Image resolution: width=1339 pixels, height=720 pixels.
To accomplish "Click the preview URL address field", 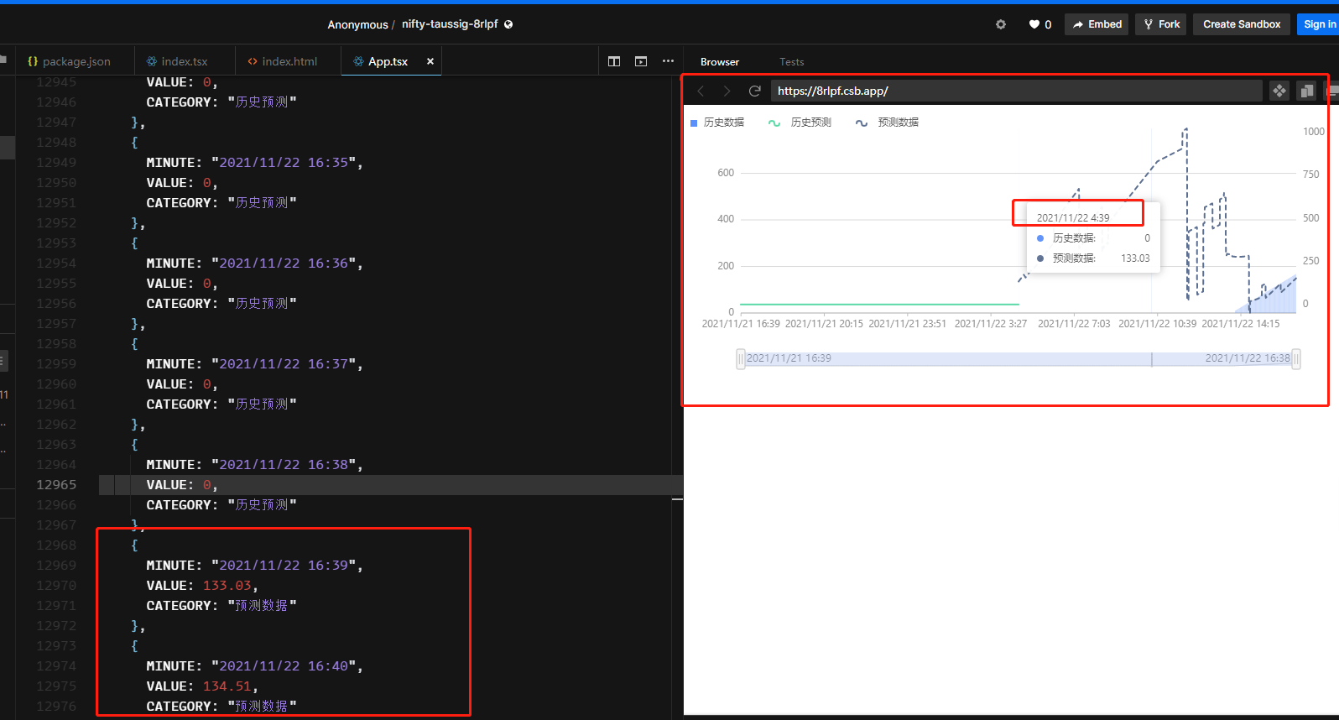I will [1016, 91].
